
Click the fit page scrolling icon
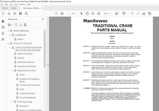pyautogui.click(x=116, y=14)
